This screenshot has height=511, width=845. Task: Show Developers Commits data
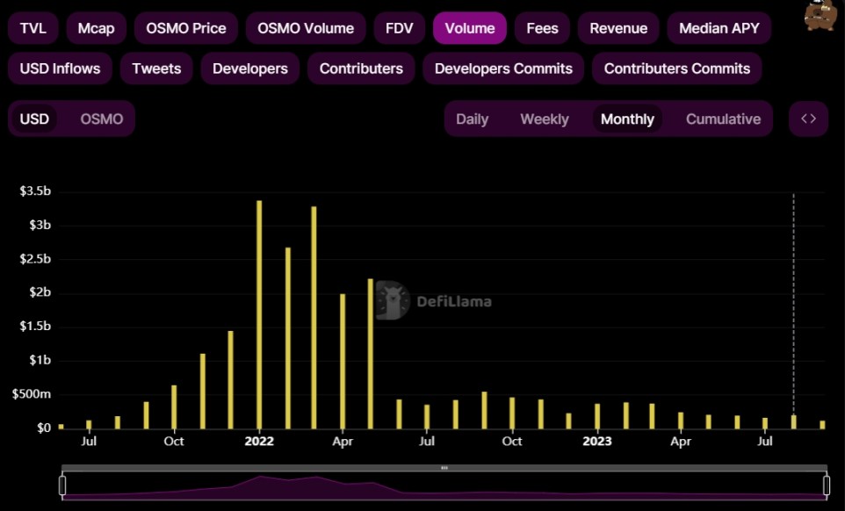point(502,68)
